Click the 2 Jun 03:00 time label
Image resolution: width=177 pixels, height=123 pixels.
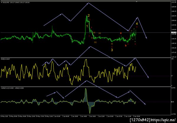tap(110, 116)
